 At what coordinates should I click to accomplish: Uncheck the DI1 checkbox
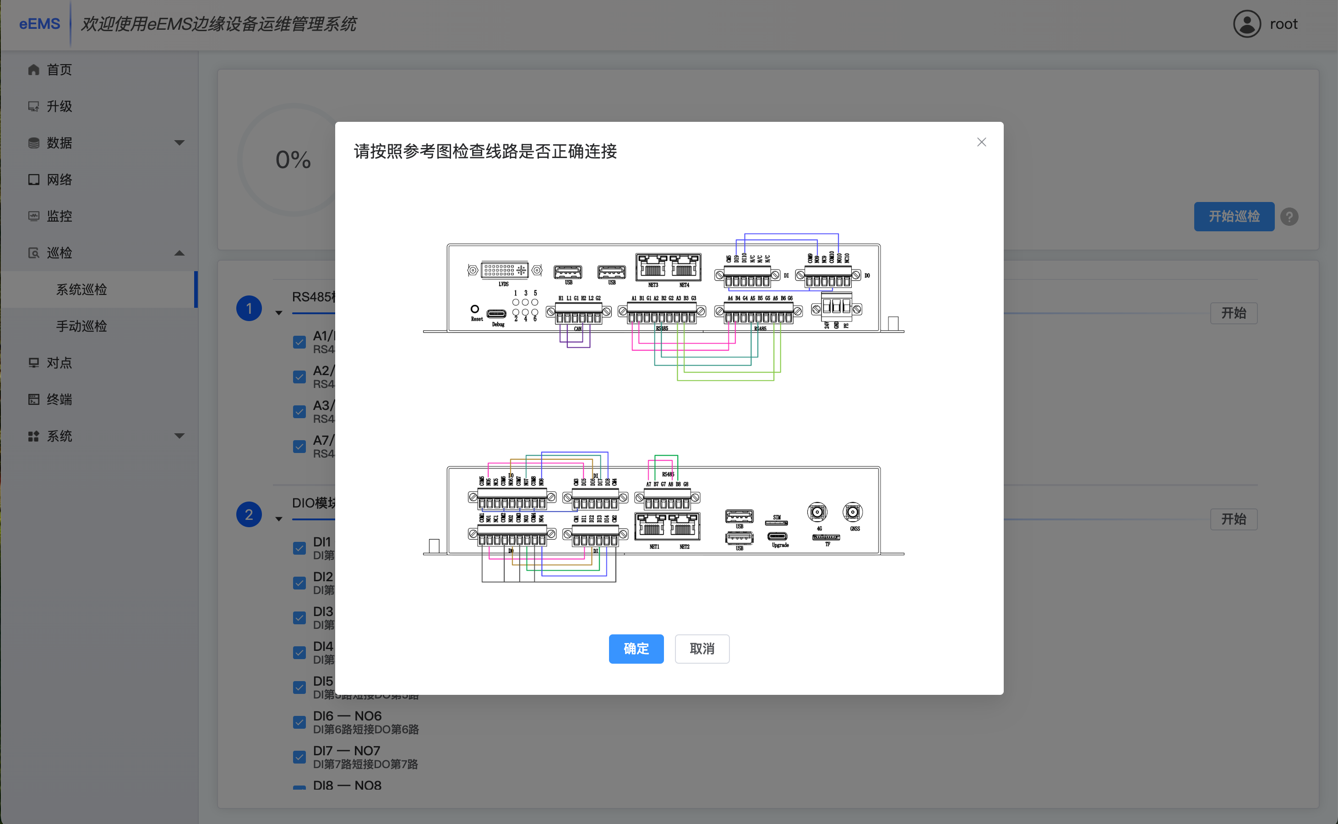click(x=299, y=548)
